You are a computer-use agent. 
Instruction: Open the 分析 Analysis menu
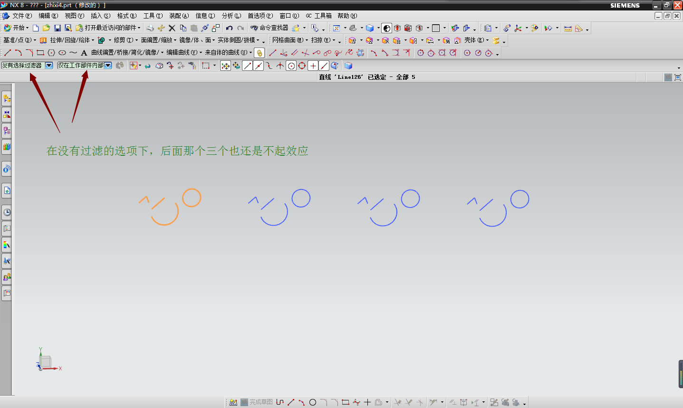pos(231,16)
